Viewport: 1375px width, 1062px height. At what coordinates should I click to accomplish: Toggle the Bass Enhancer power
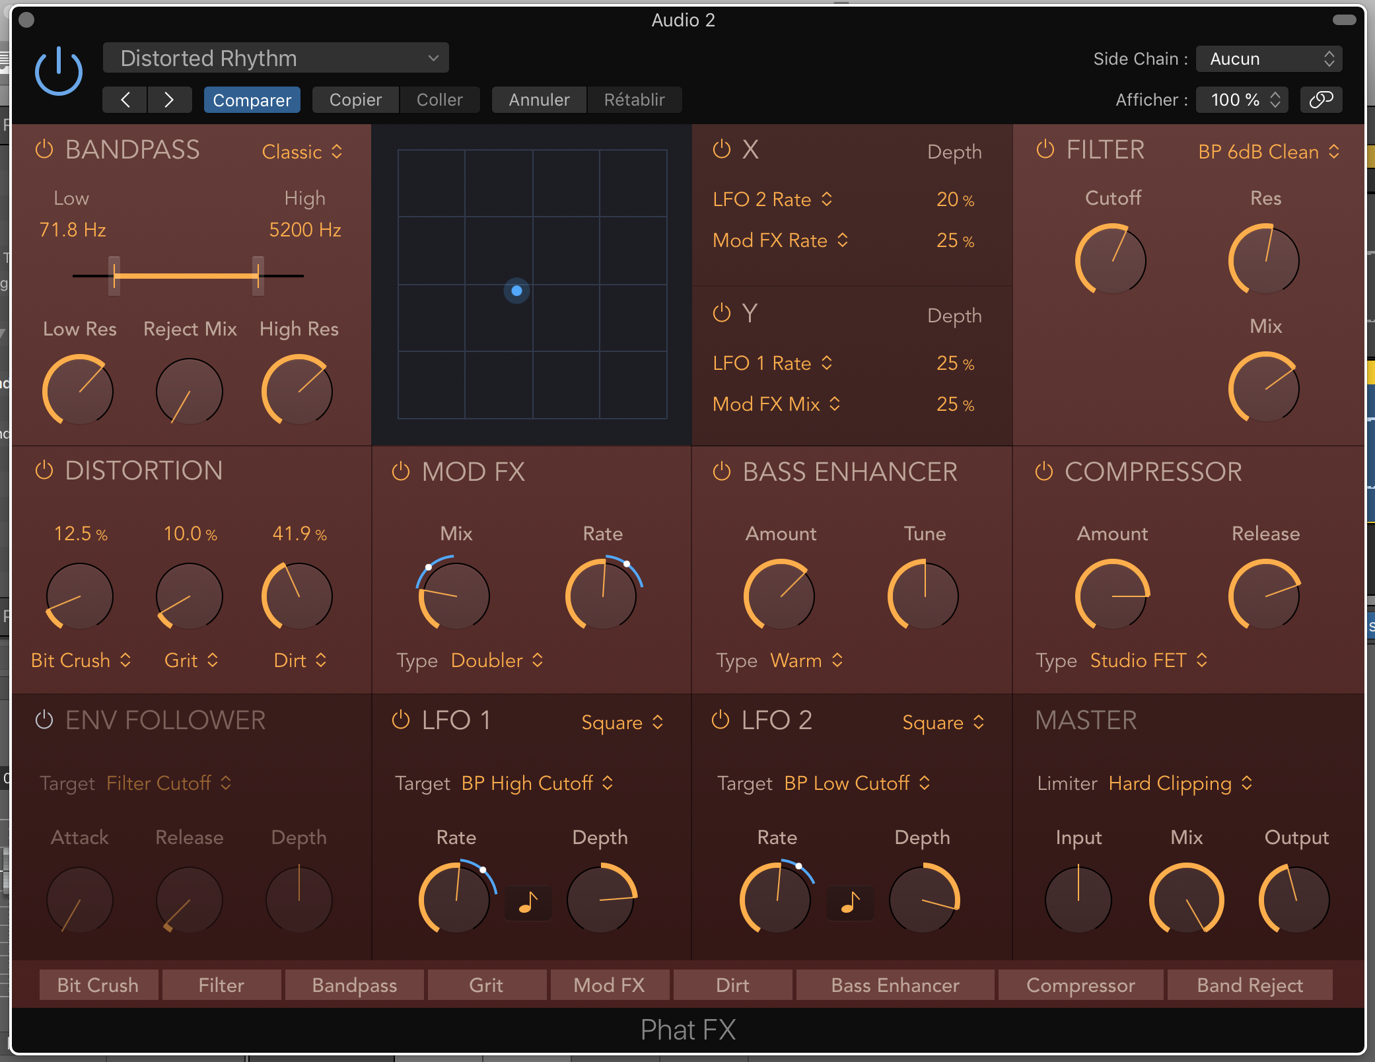[x=722, y=472]
